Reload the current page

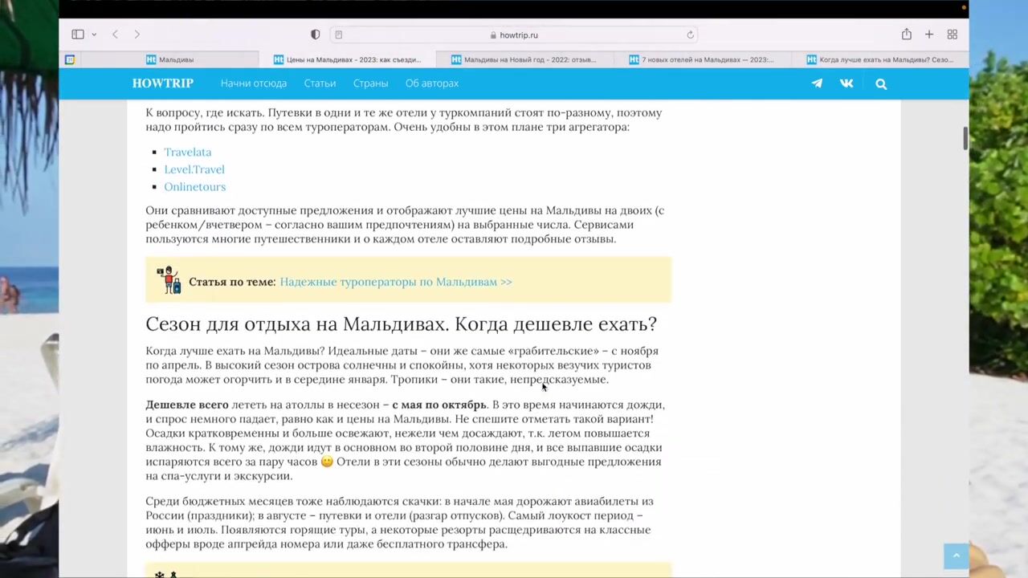tap(690, 35)
